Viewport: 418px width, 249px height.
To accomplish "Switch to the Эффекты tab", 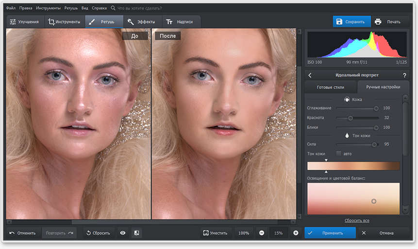I will [x=143, y=21].
